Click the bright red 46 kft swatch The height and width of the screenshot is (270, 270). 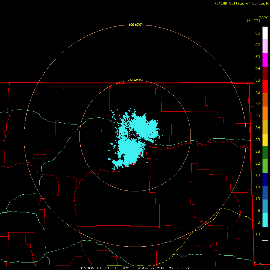coord(265,86)
